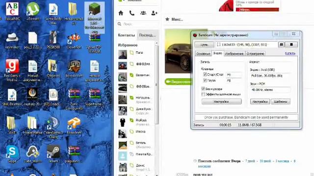Switch to the Основные tab in Bandicam
The width and height of the screenshot is (314, 176).
coord(203,53)
